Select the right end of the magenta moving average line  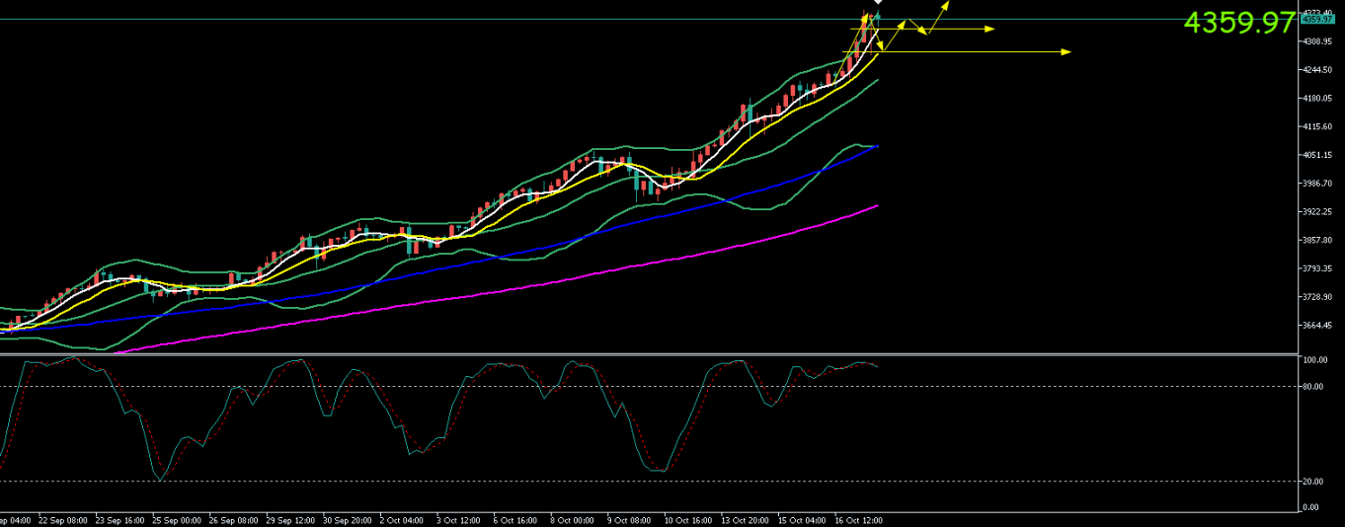(x=877, y=206)
